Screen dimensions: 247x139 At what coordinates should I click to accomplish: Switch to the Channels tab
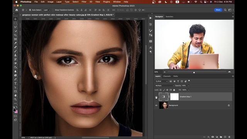click(167, 76)
